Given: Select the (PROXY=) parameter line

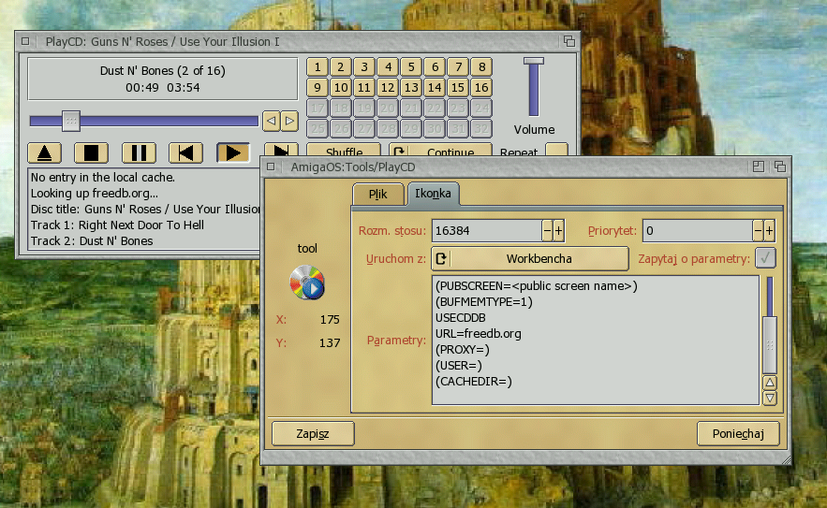Looking at the screenshot, I should tap(463, 349).
